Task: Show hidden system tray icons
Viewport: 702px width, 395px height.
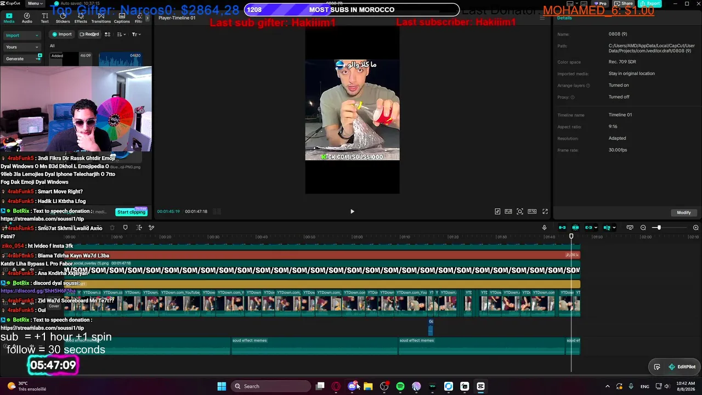Action: coord(607,386)
